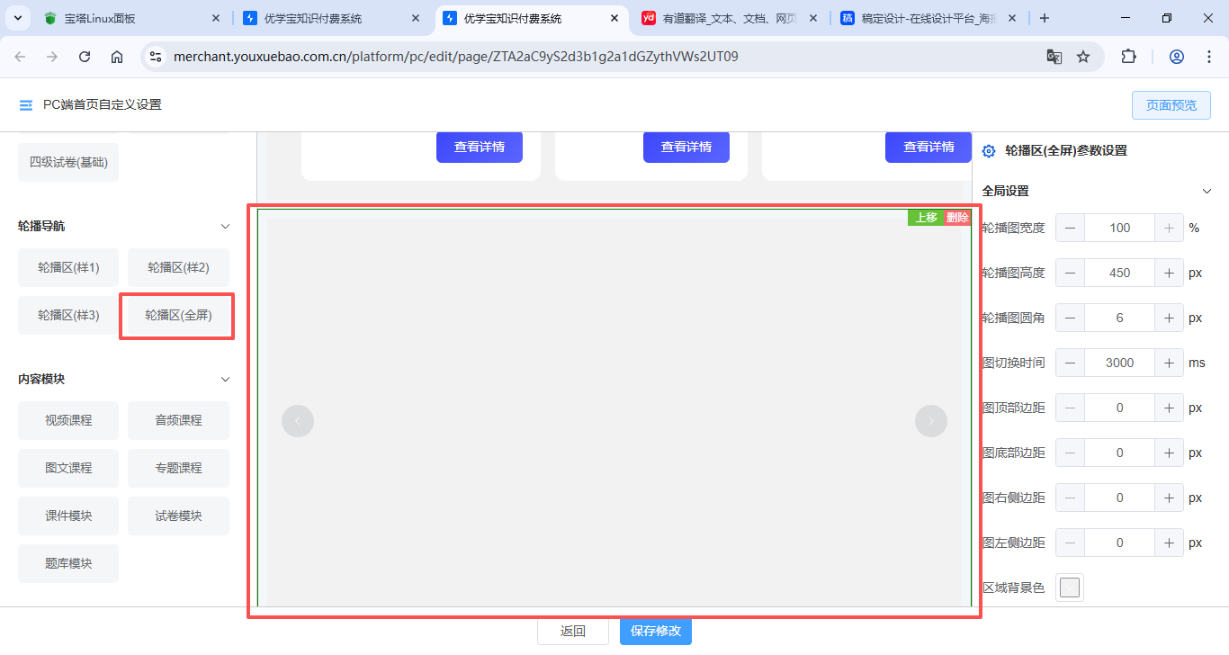
Task: Collapse the 轮播导航 section
Action: tap(226, 227)
